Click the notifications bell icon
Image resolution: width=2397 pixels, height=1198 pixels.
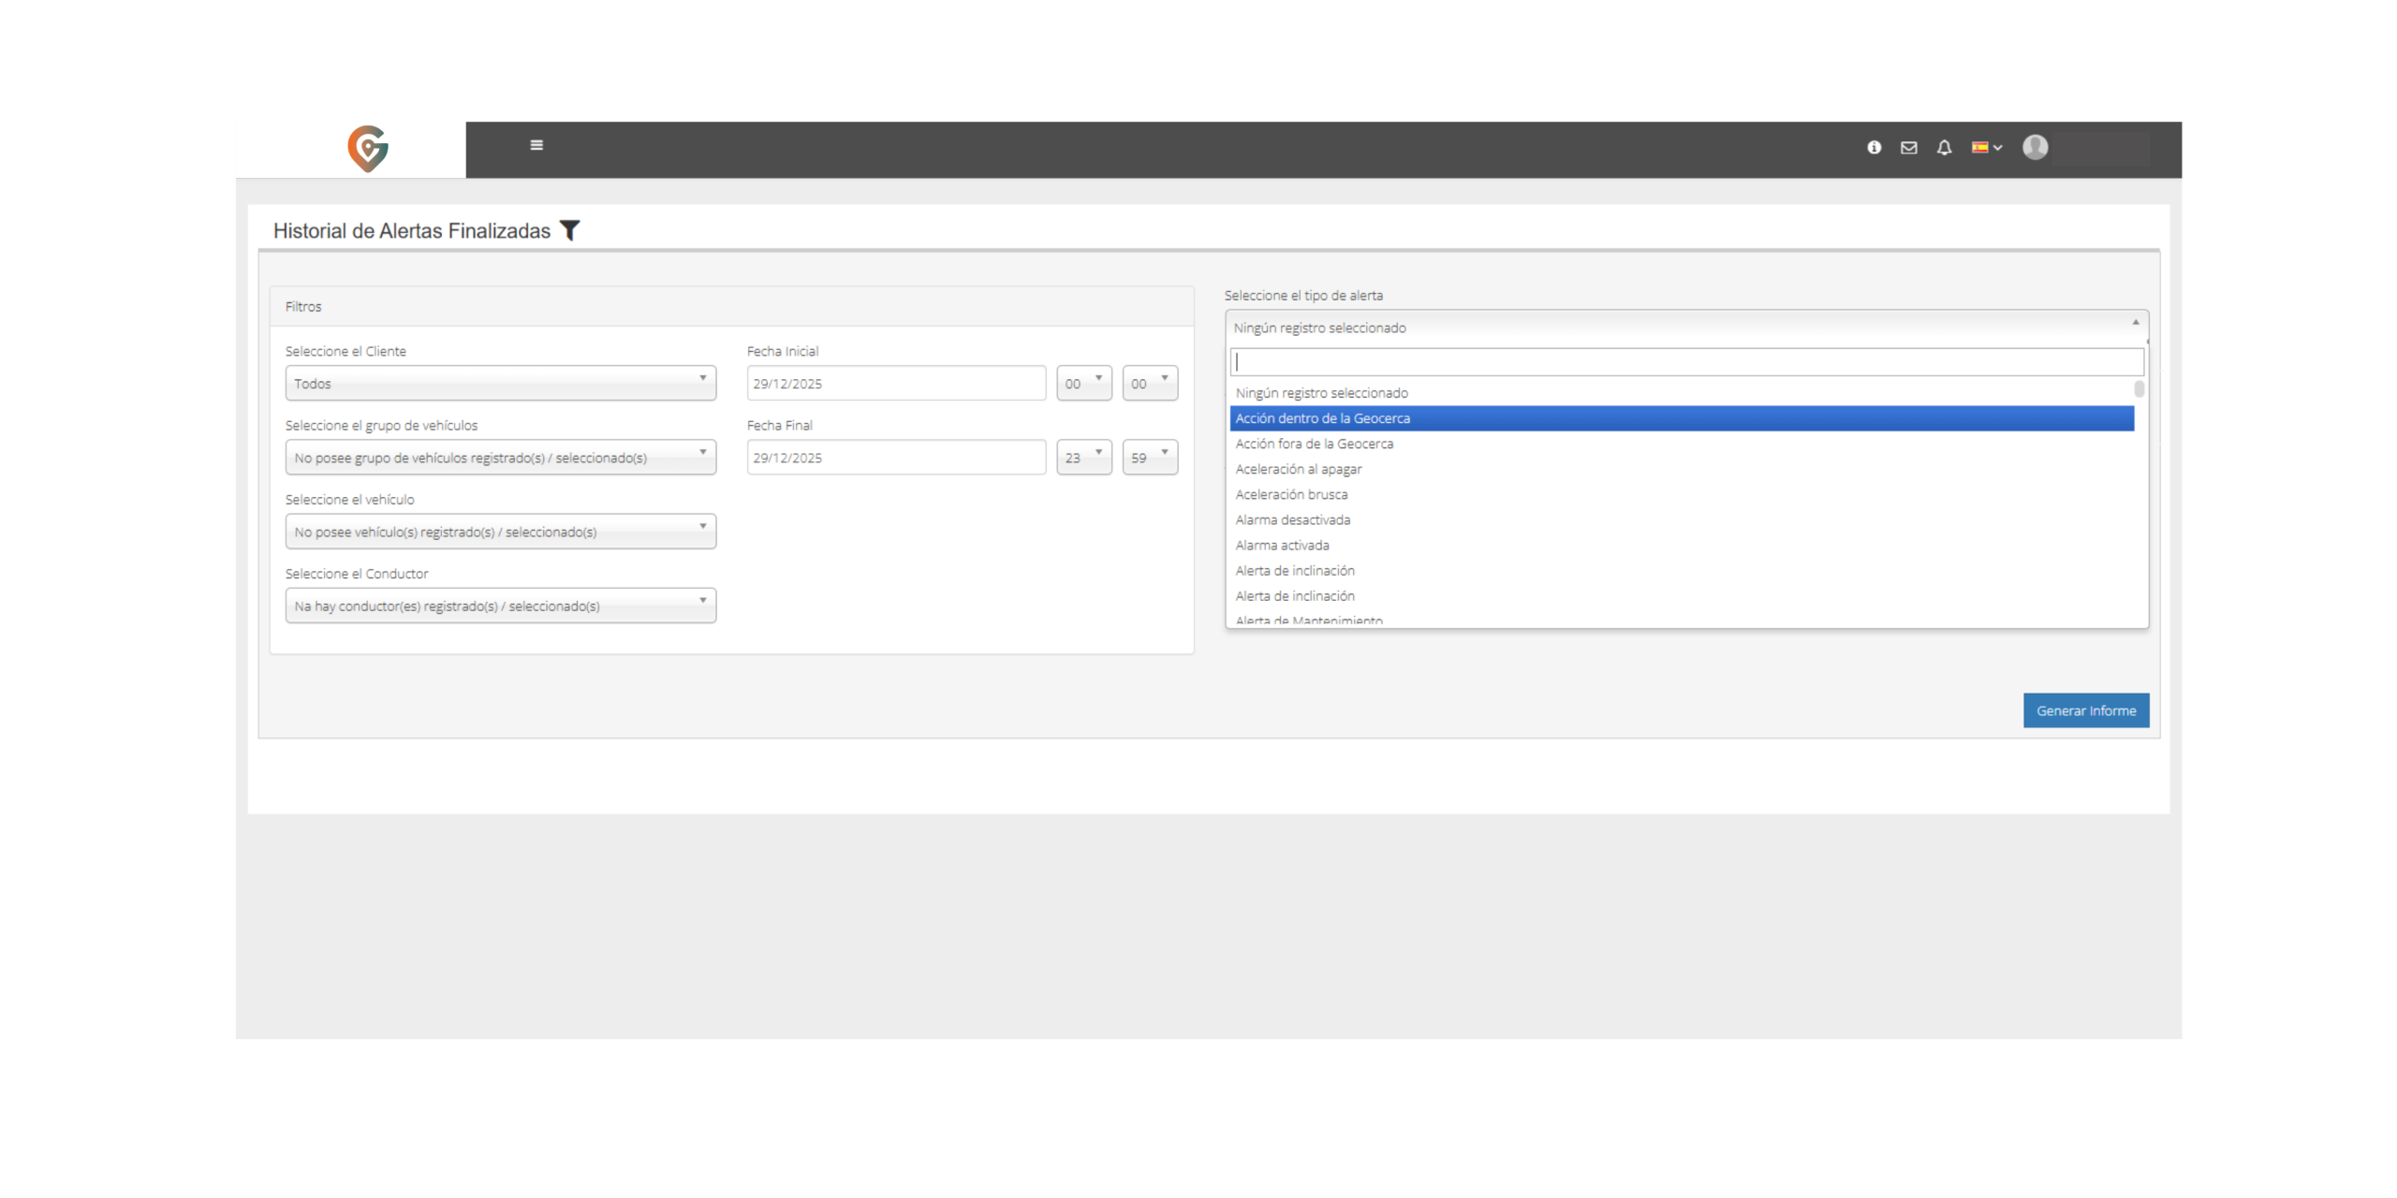click(x=1944, y=148)
